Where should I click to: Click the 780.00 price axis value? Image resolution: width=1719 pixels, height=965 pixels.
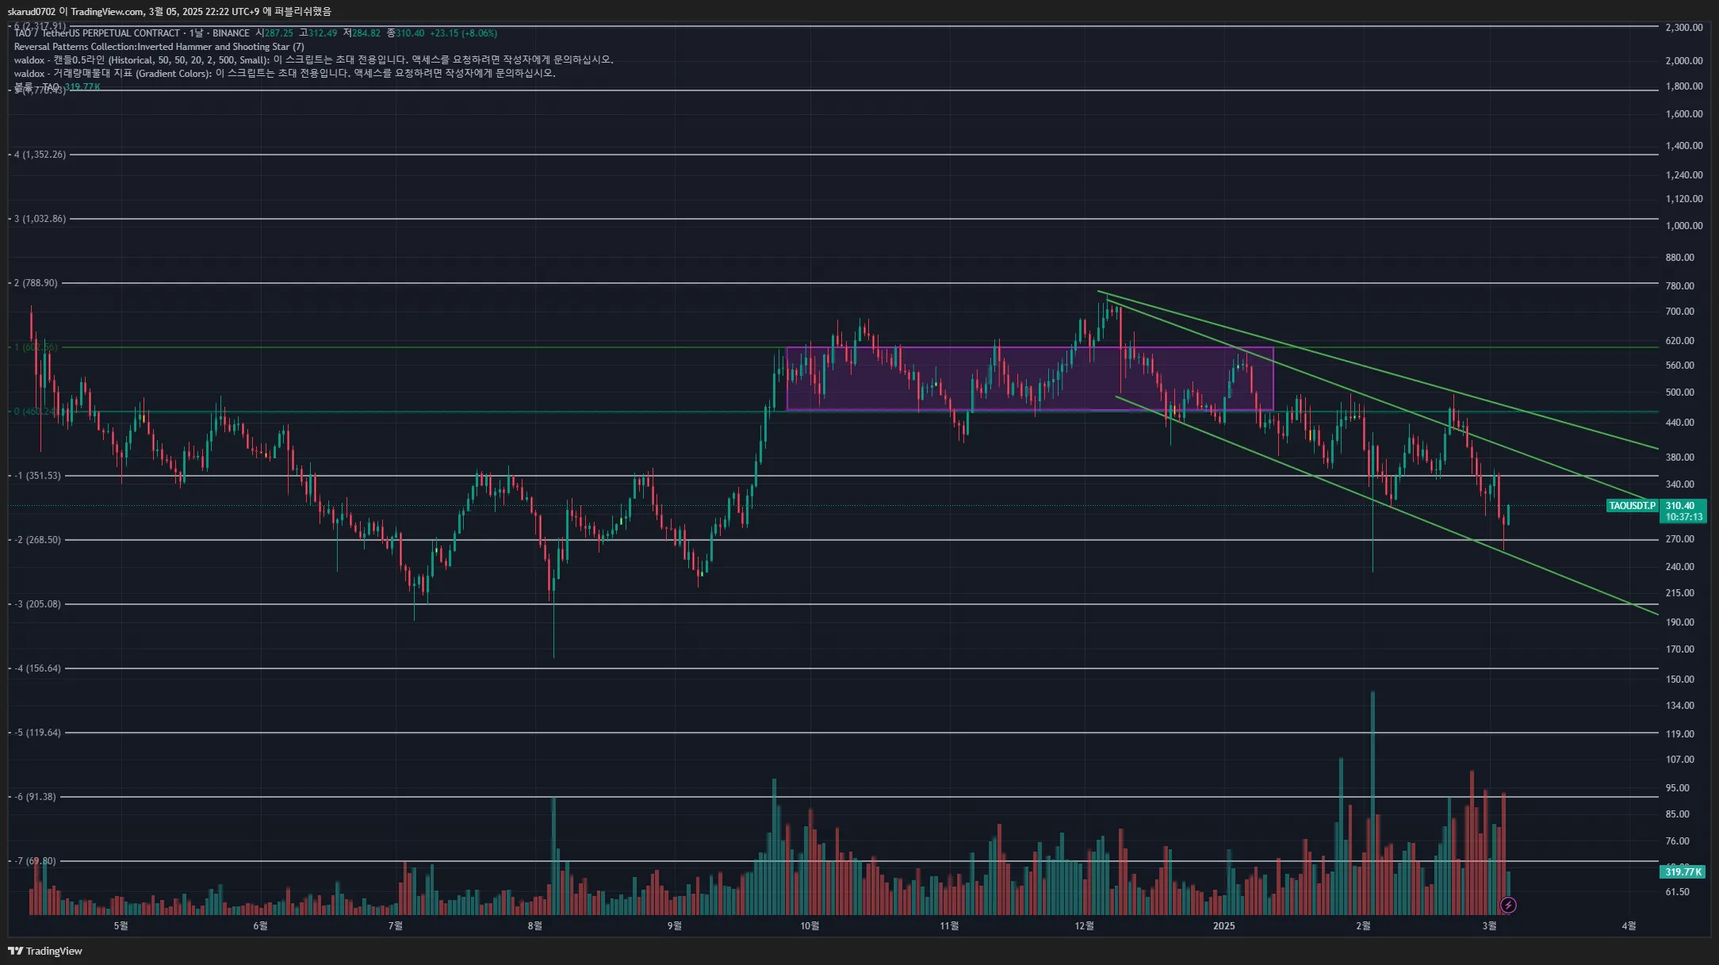(x=1680, y=286)
